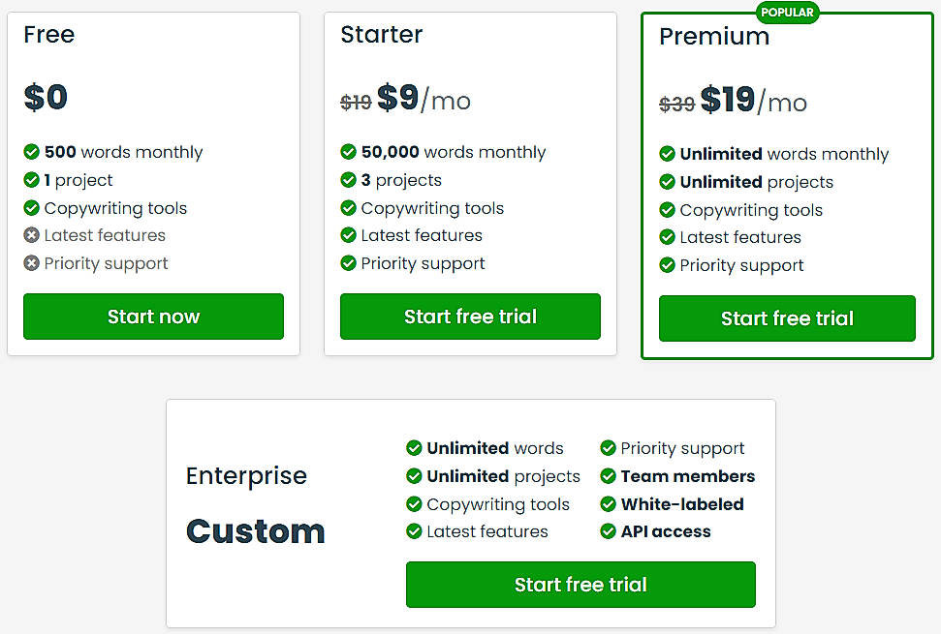Click the checkmark icon next to White-labeled
This screenshot has height=634, width=941.
(609, 504)
